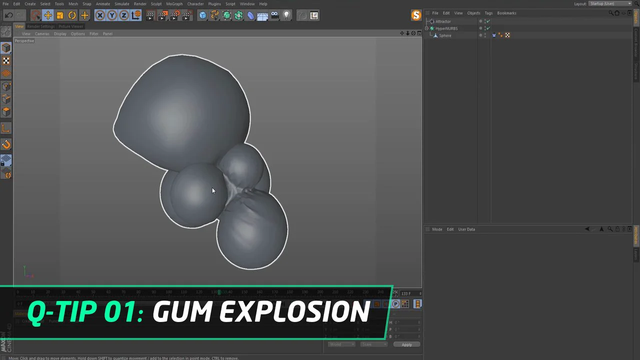Switch to the Render Settings tab

point(40,26)
